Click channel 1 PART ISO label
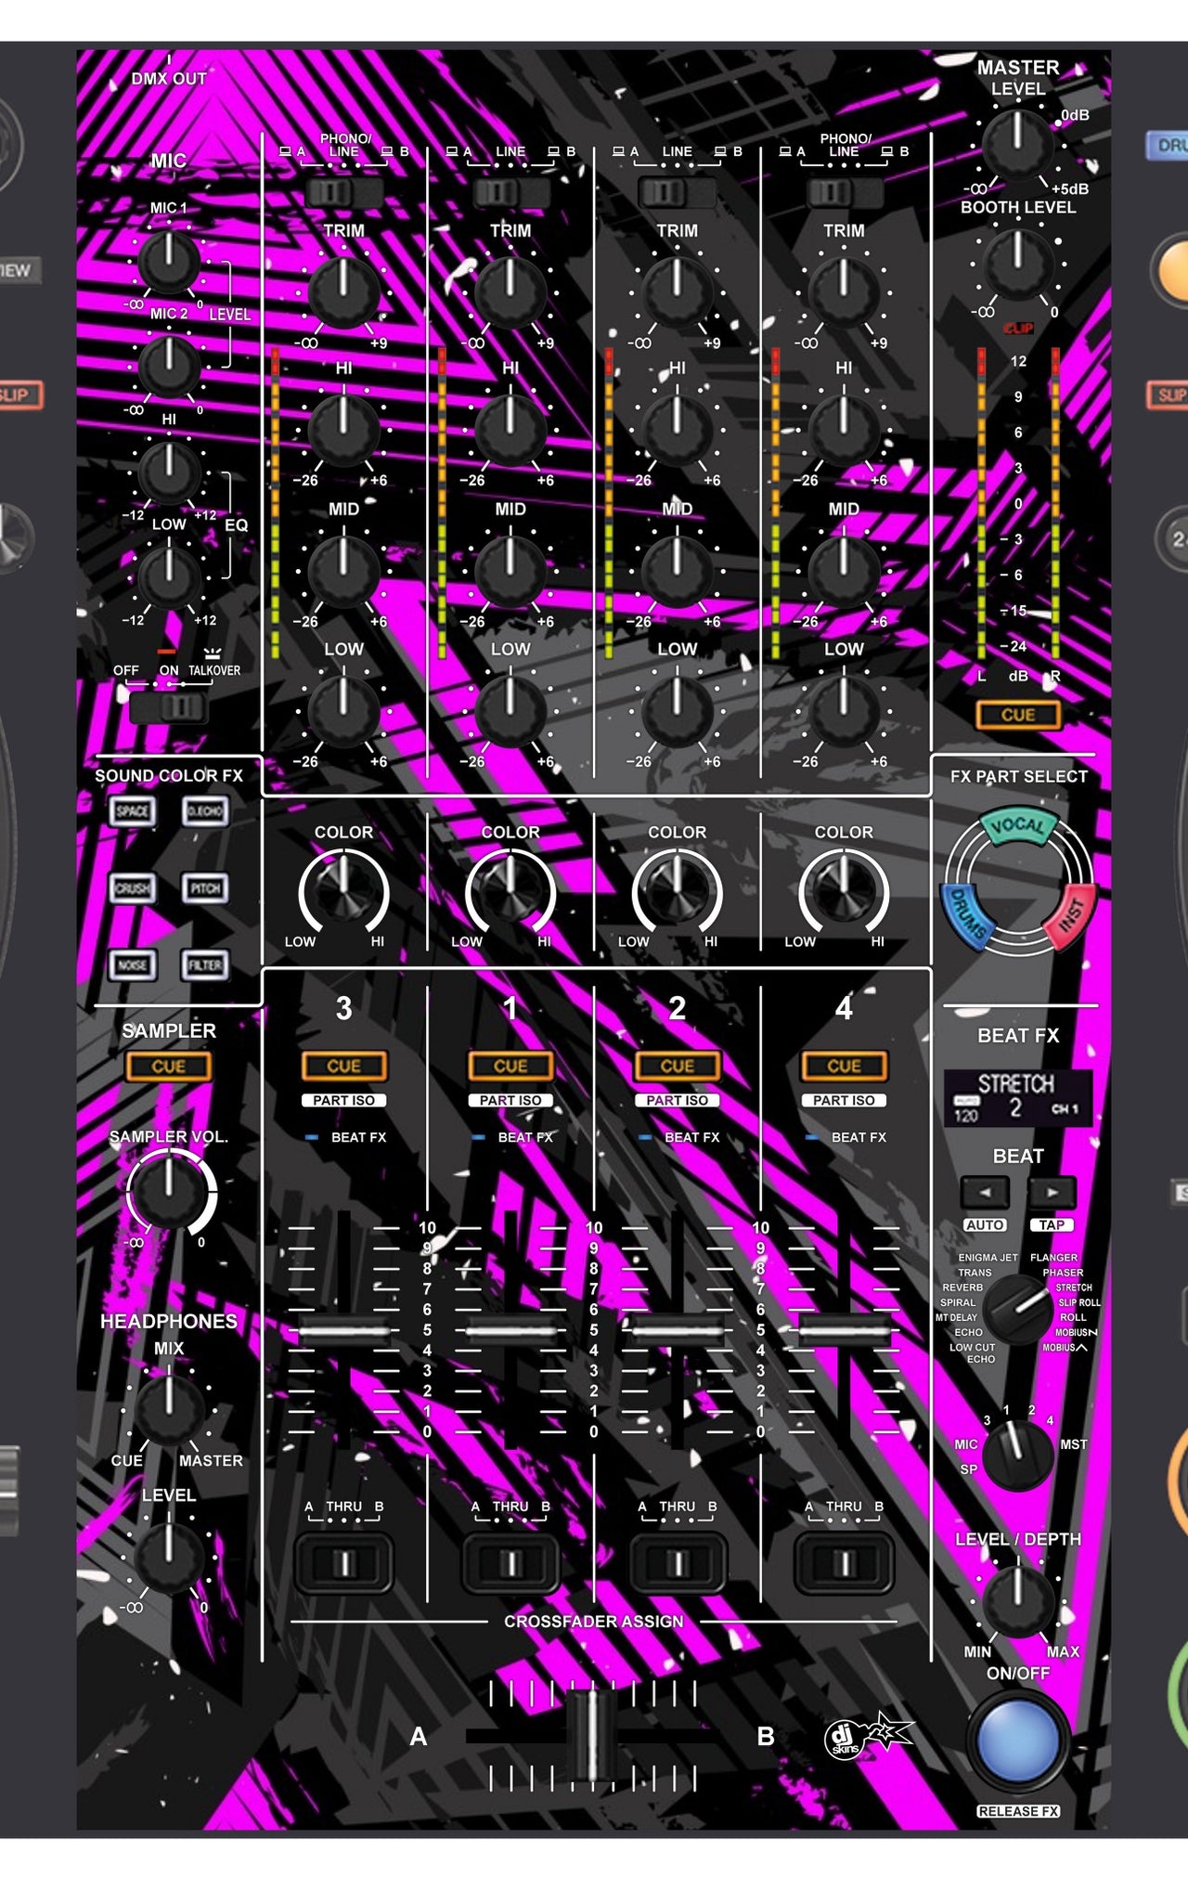The height and width of the screenshot is (1889, 1188). (510, 1100)
